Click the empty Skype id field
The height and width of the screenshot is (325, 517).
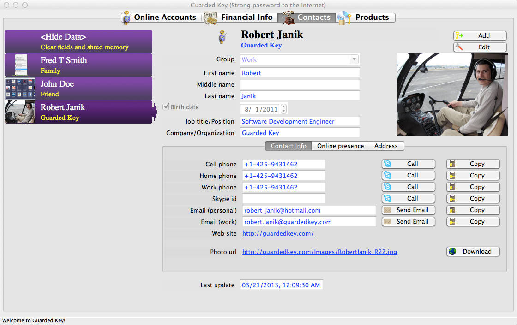[x=283, y=199]
